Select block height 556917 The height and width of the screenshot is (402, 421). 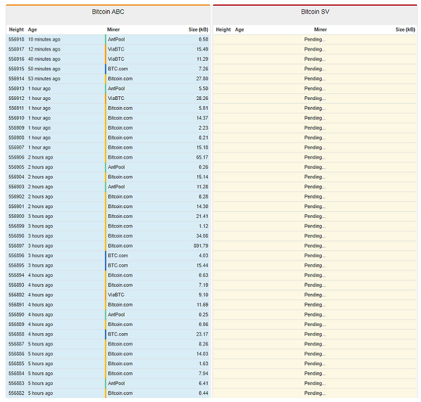16,50
